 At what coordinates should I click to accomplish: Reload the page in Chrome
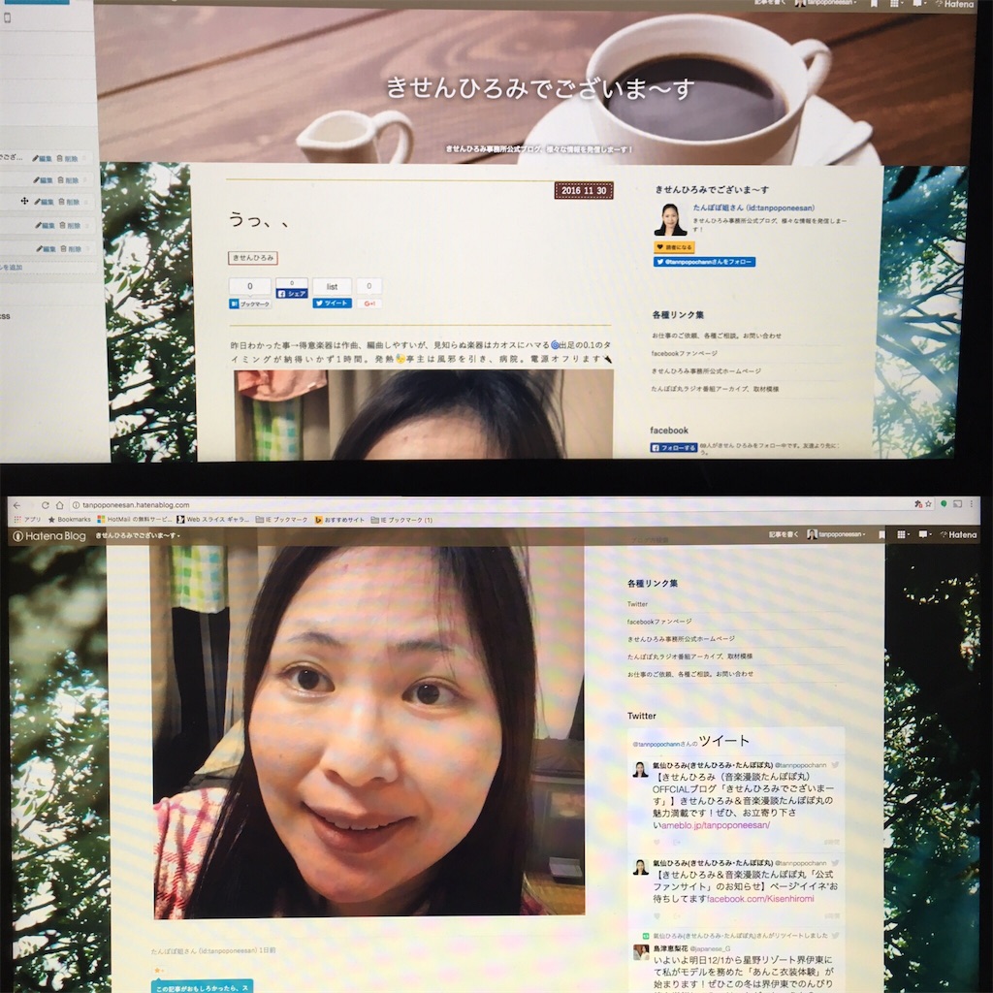(x=45, y=505)
